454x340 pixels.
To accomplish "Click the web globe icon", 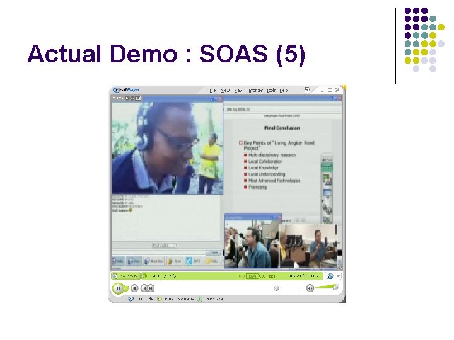I will tap(330, 276).
